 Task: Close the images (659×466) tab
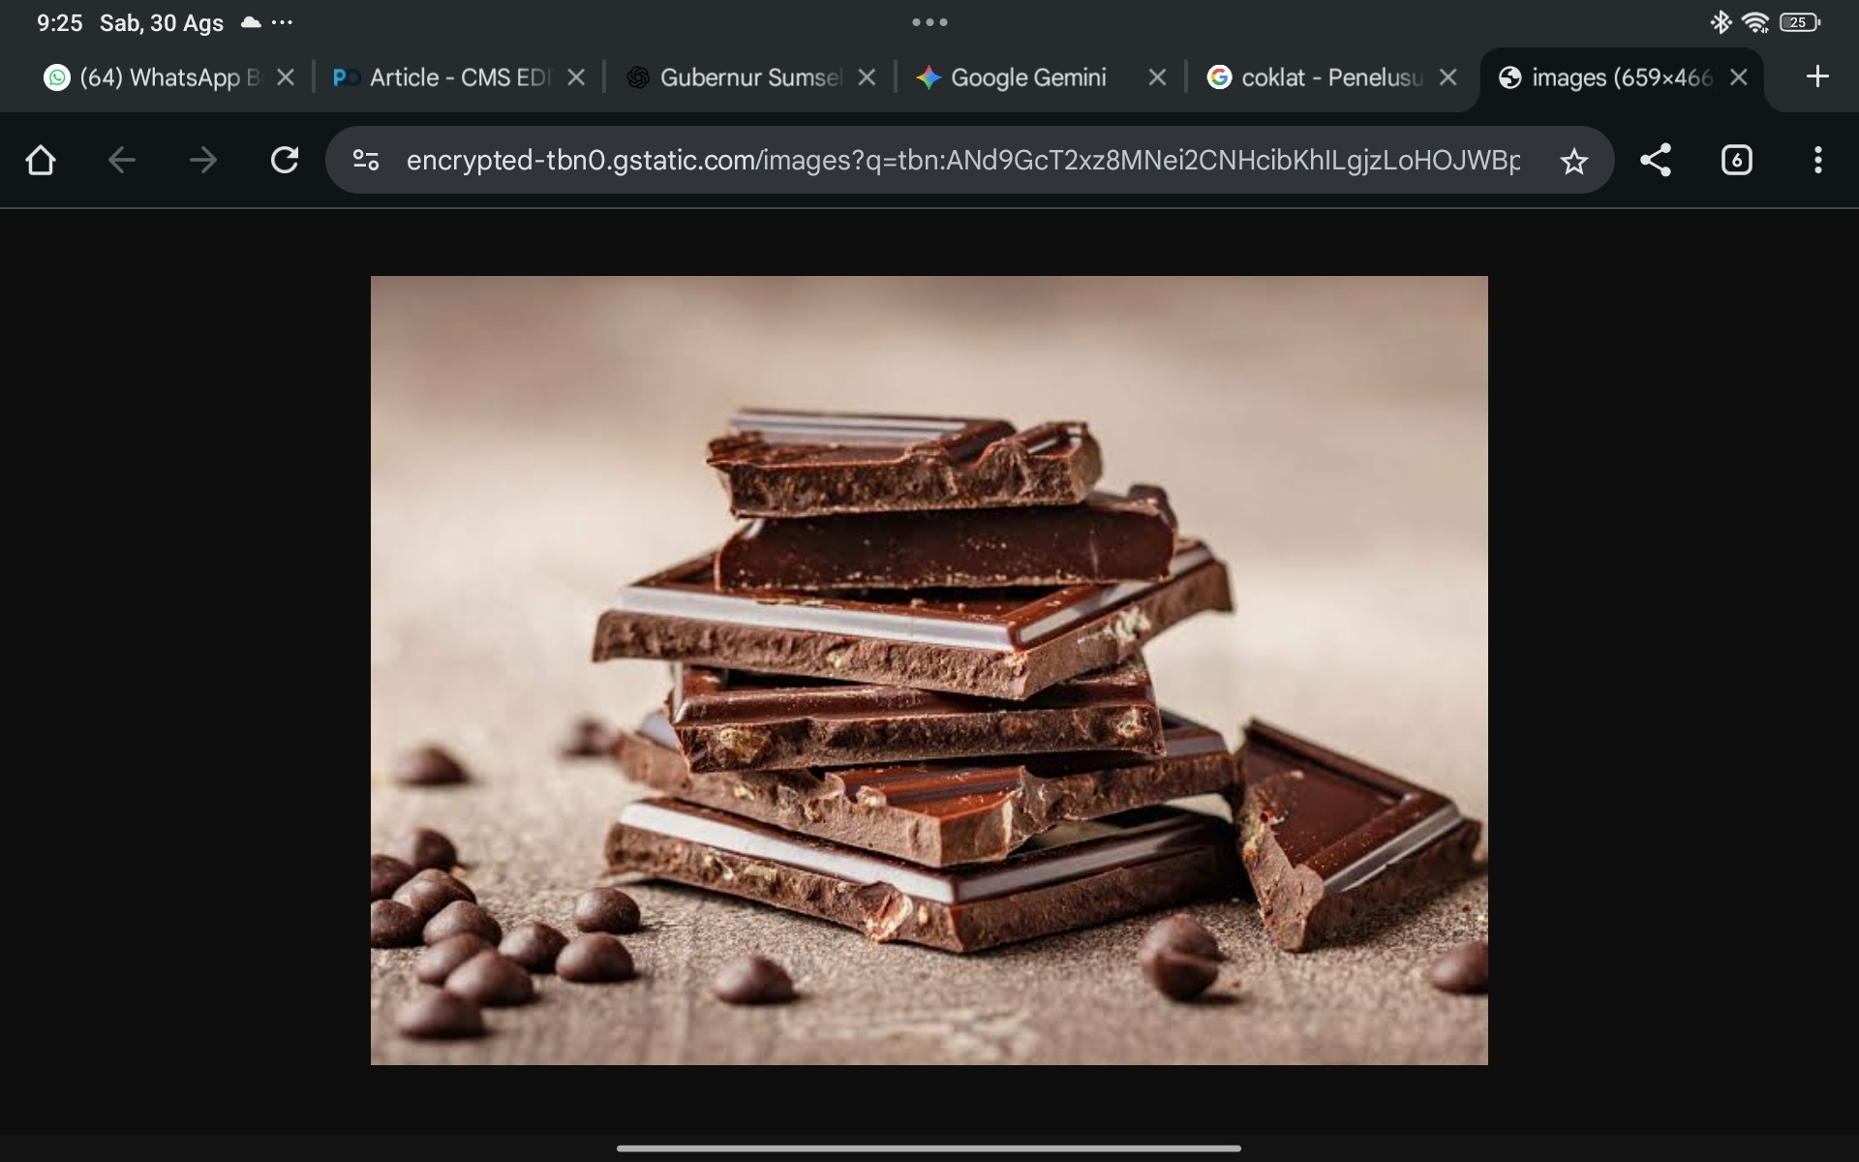pyautogui.click(x=1739, y=77)
